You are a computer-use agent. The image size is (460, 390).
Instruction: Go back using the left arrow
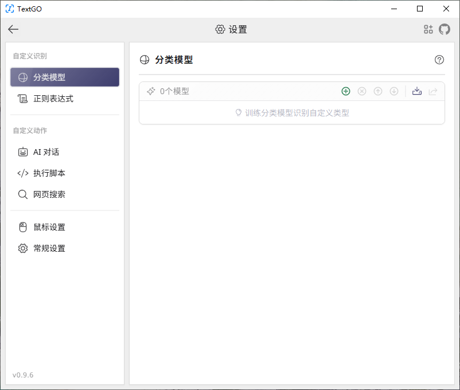(13, 29)
